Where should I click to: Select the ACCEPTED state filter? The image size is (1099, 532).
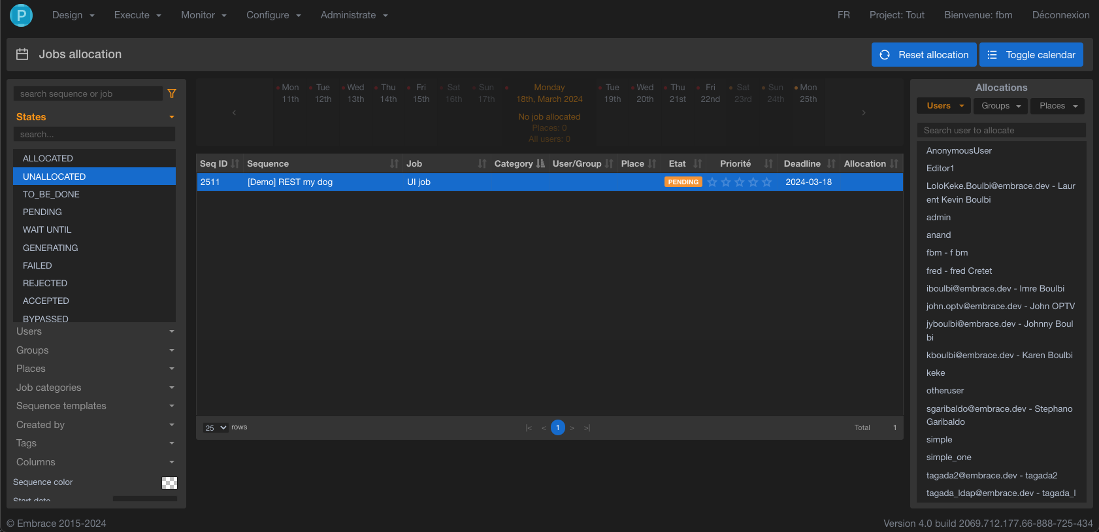point(95,301)
